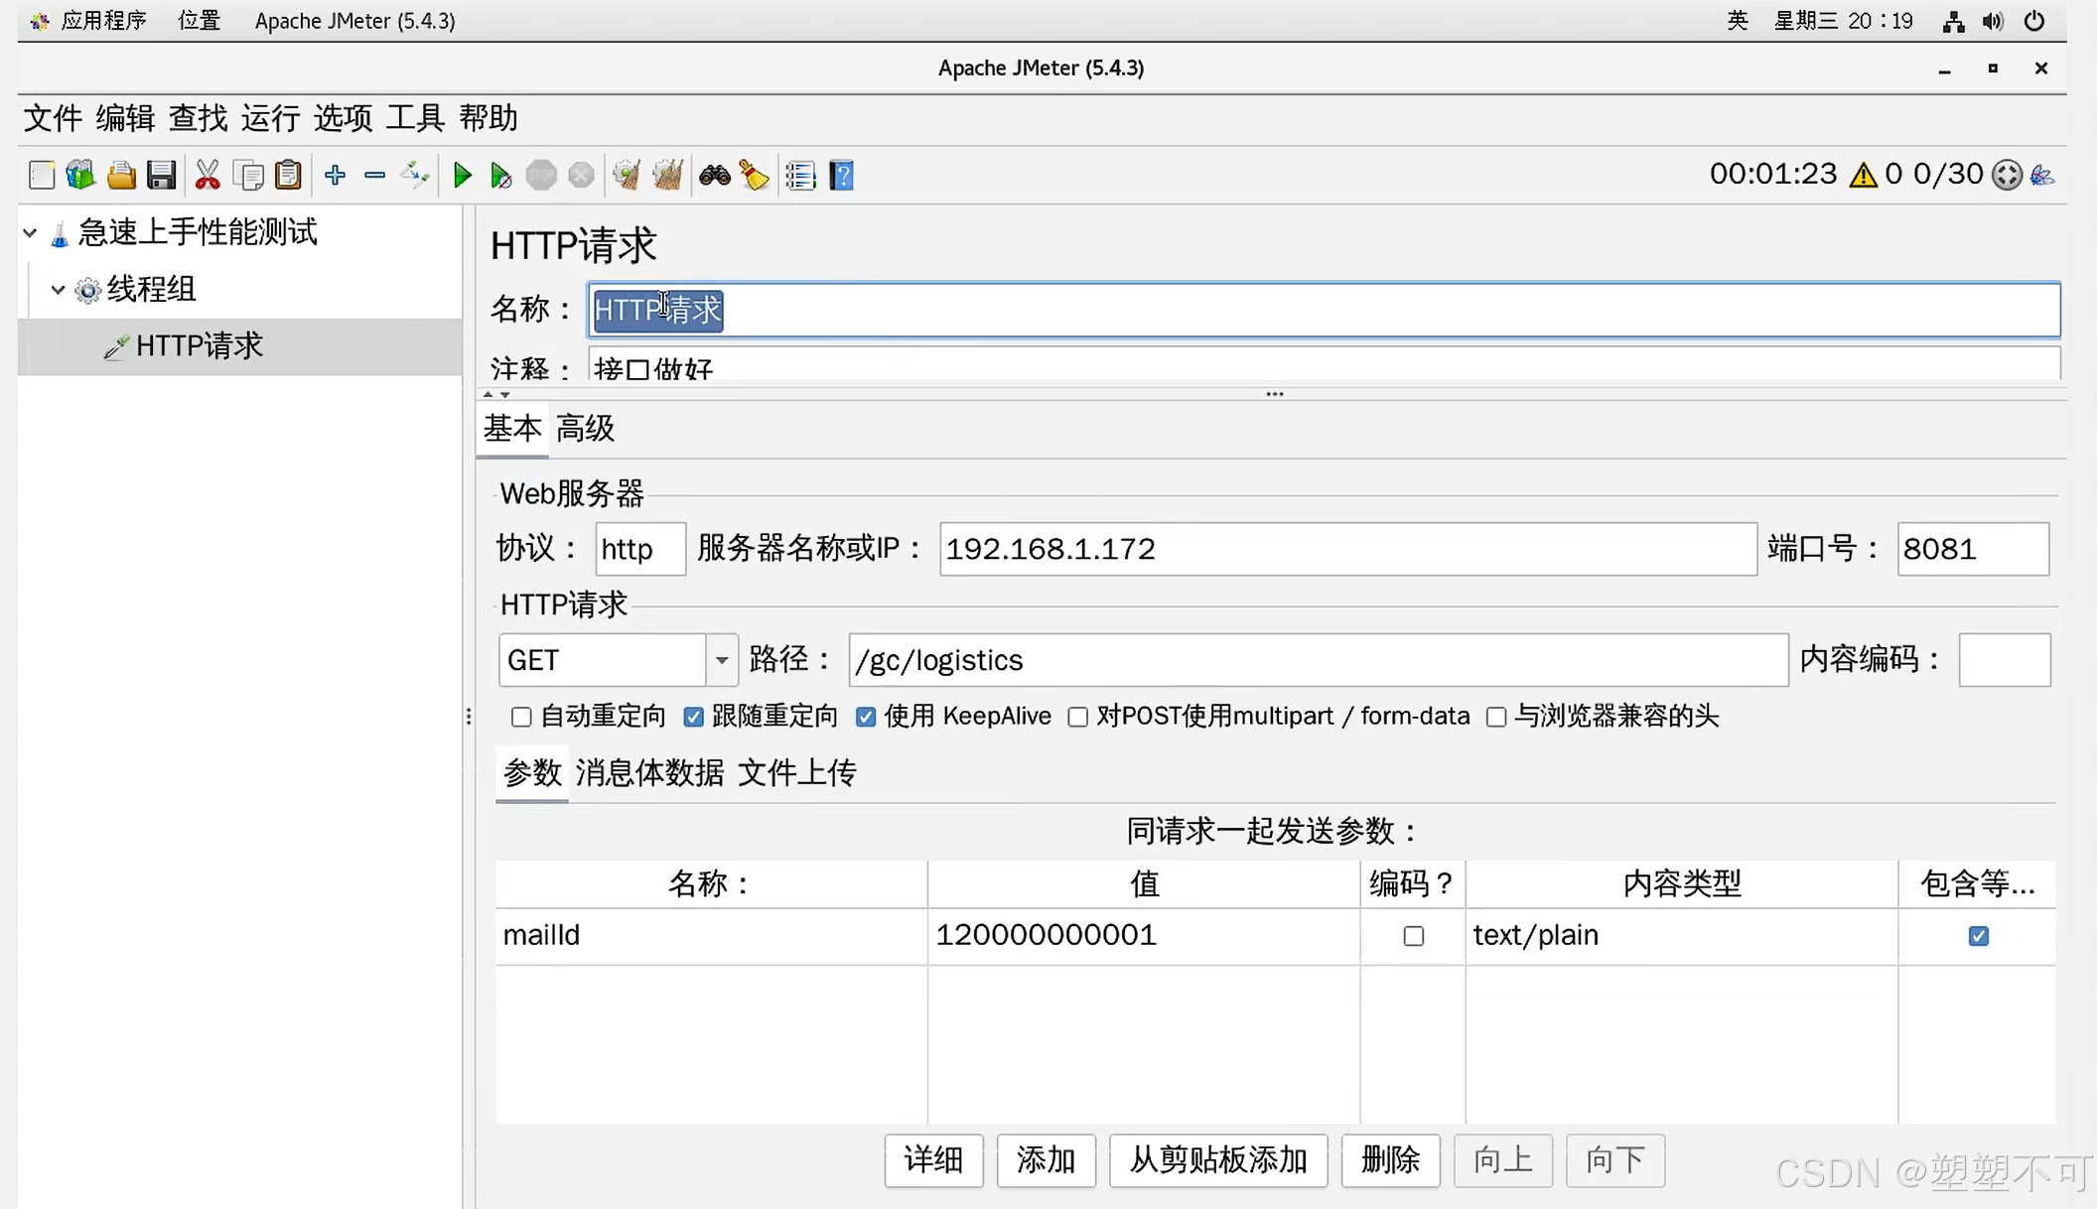Click the blue plus Expand All icon
The image size is (2098, 1209).
click(x=335, y=176)
